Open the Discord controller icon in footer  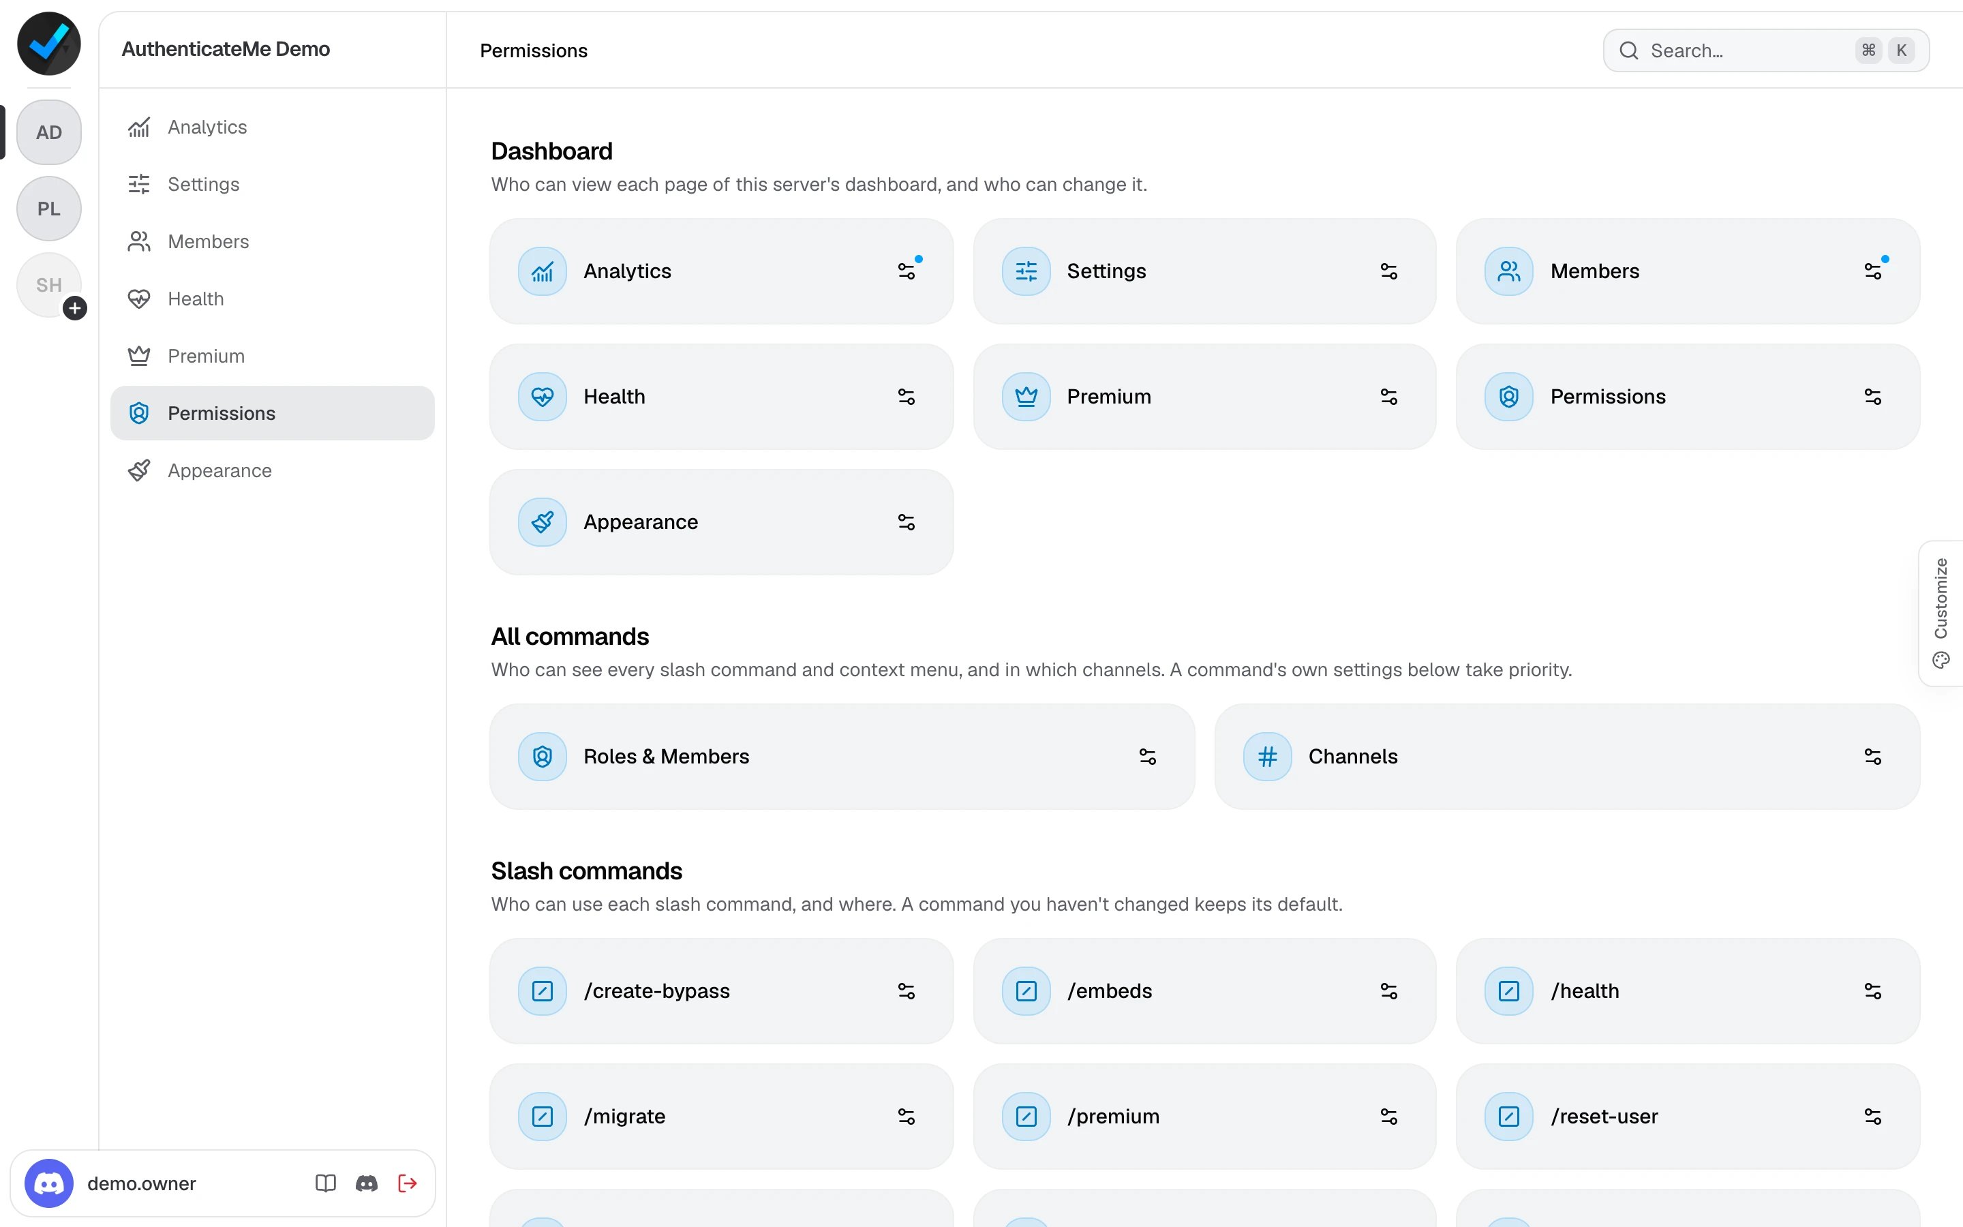[x=367, y=1183]
